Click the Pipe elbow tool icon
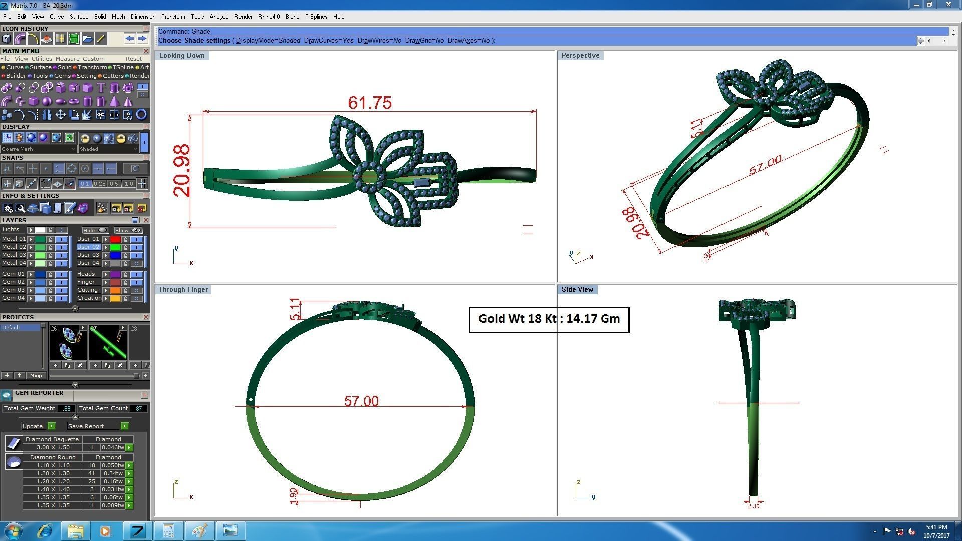This screenshot has height=541, width=962. pos(6,101)
